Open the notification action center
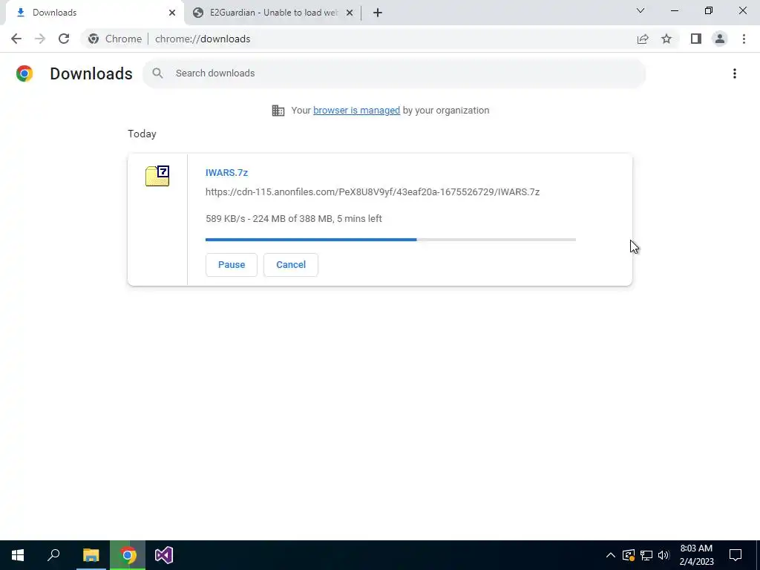The width and height of the screenshot is (760, 570). [x=736, y=555]
